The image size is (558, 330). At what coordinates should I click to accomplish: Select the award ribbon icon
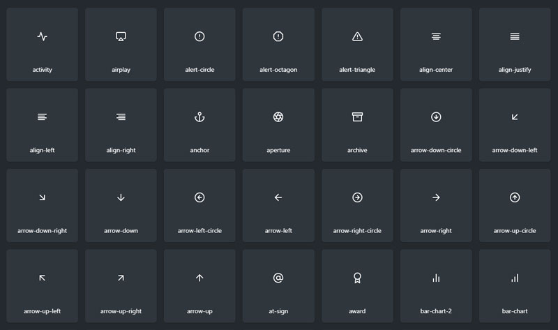(357, 278)
